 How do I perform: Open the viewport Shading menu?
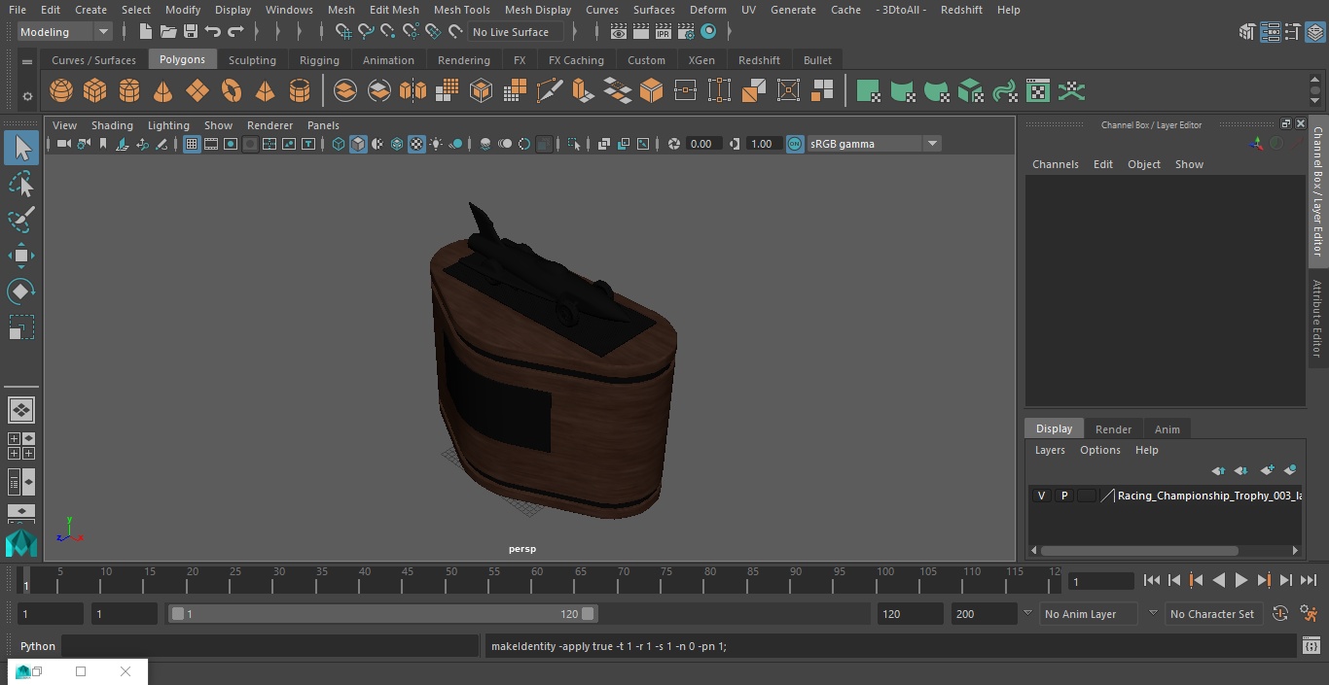[112, 125]
